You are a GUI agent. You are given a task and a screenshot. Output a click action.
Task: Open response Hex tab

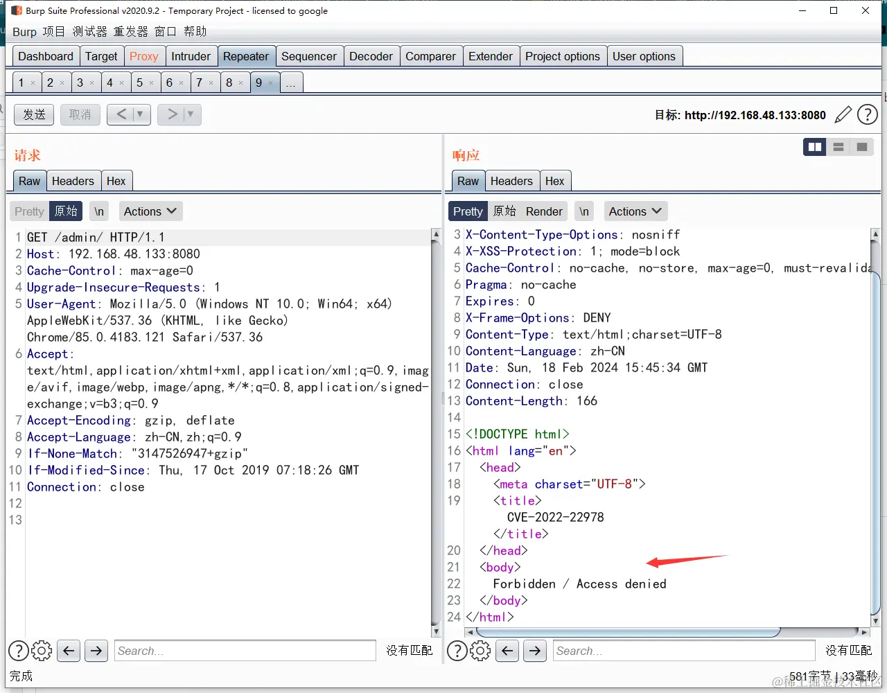(554, 181)
